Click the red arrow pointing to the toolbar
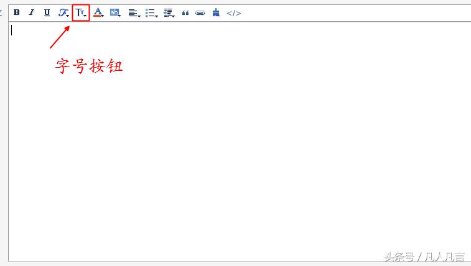This screenshot has height=266, width=471. tap(60, 38)
